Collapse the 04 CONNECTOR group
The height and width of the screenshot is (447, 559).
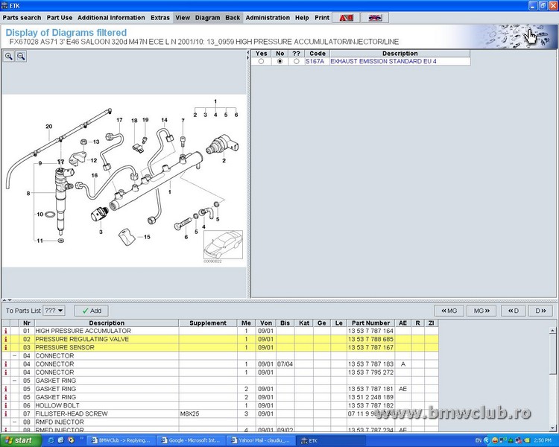pos(15,356)
